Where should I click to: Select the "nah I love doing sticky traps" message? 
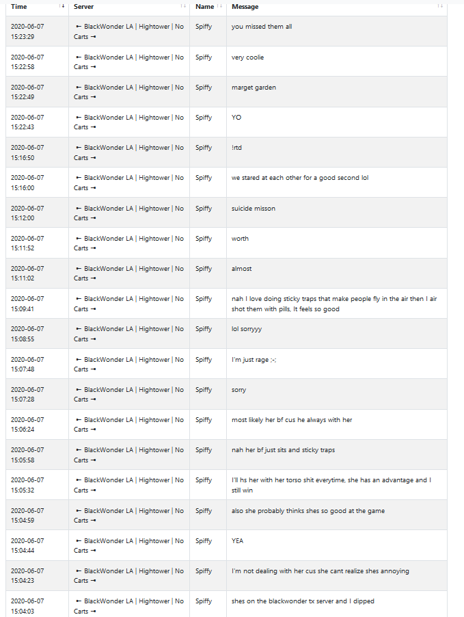point(334,304)
